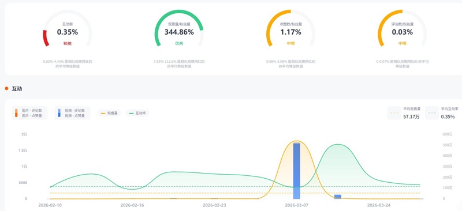Toggle the 图片 评论数/点赞量 legend series
This screenshot has width=462, height=211.
coord(29,113)
